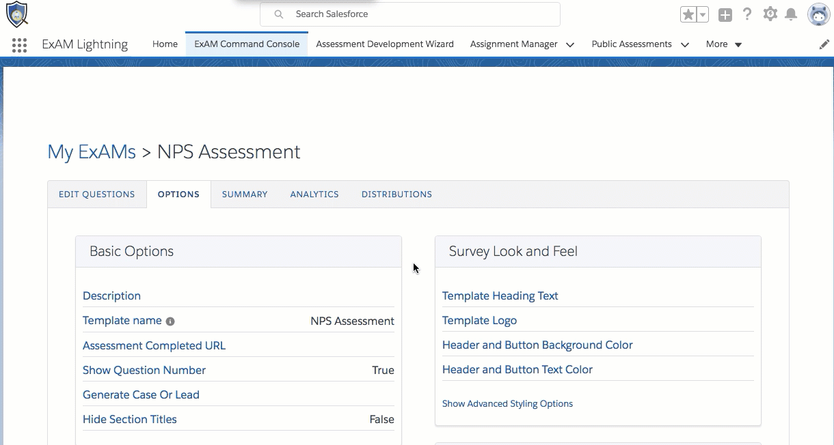
Task: Click the False value for Hide Section Titles
Action: [x=382, y=420]
